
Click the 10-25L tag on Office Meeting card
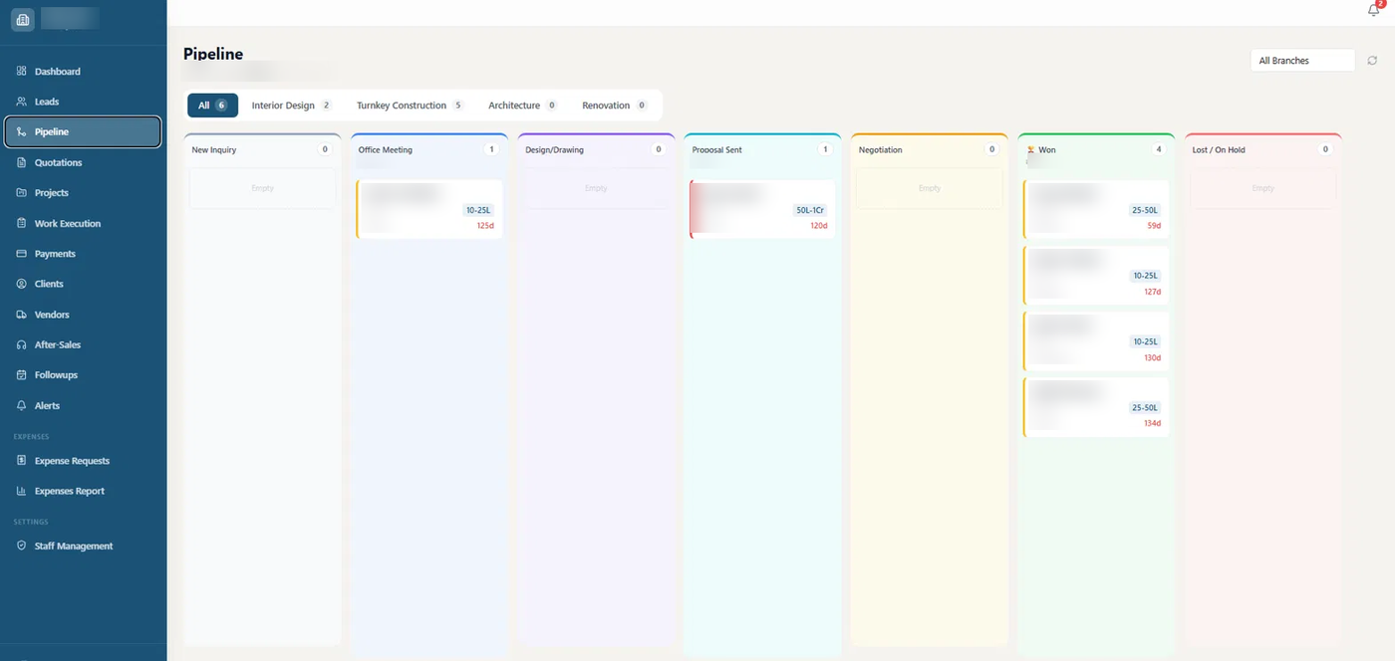click(478, 210)
